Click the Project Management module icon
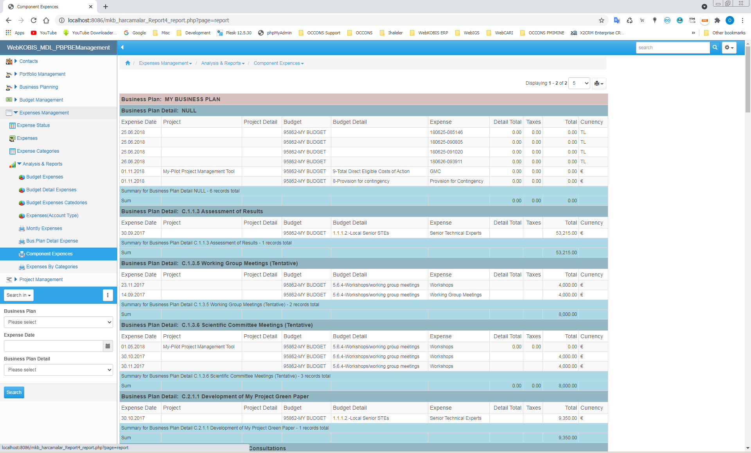 tap(9, 280)
